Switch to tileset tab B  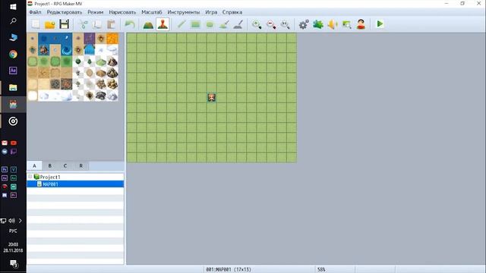(x=50, y=165)
